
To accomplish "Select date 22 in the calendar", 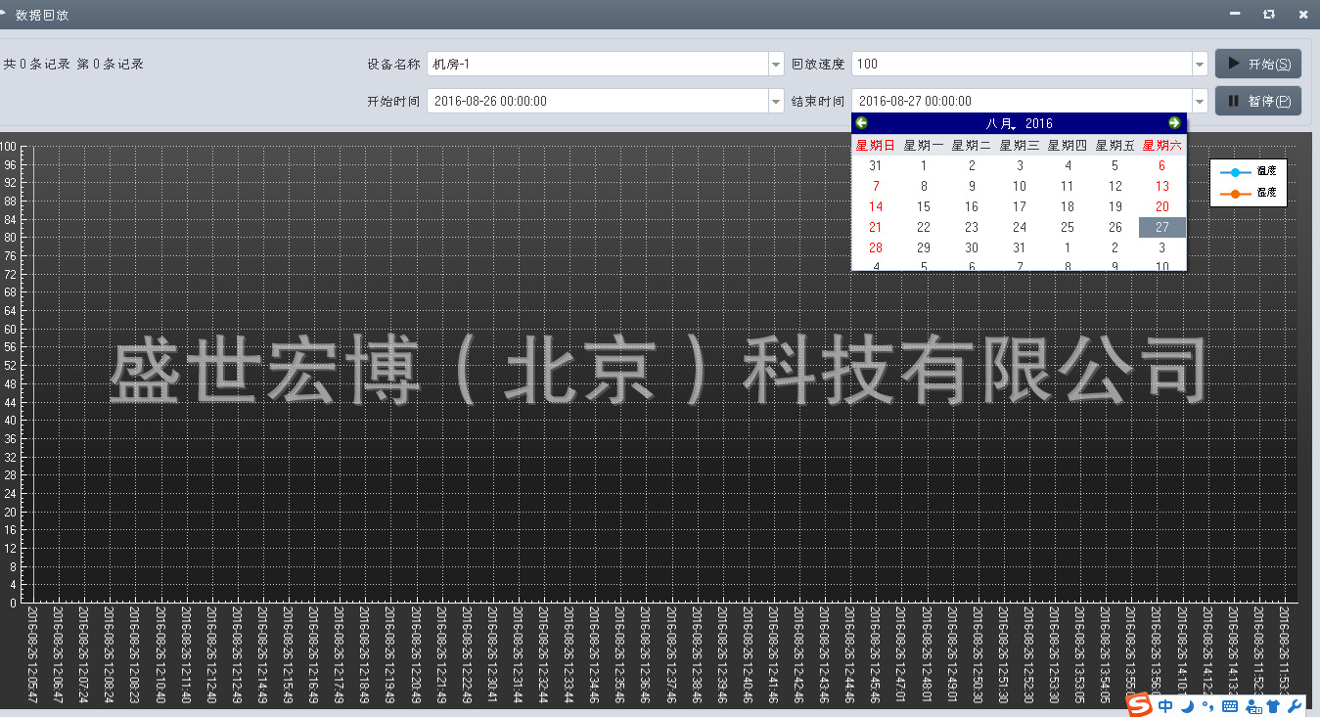I will (x=924, y=227).
